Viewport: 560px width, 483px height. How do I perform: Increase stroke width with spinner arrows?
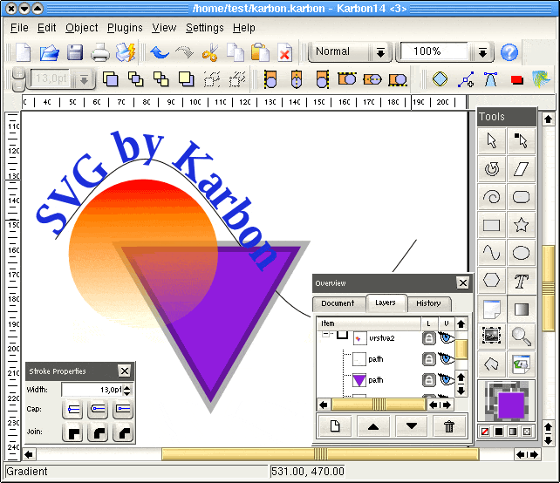tap(127, 386)
